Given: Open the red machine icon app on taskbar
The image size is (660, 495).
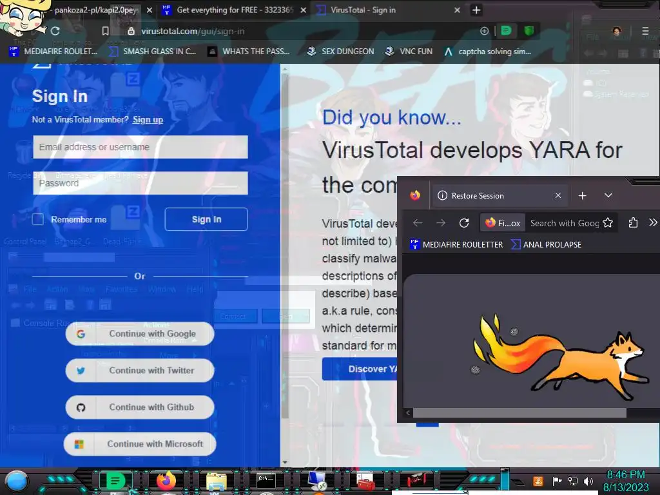Looking at the screenshot, I should [416, 480].
